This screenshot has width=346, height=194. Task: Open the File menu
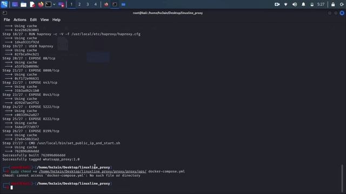tap(7, 19)
